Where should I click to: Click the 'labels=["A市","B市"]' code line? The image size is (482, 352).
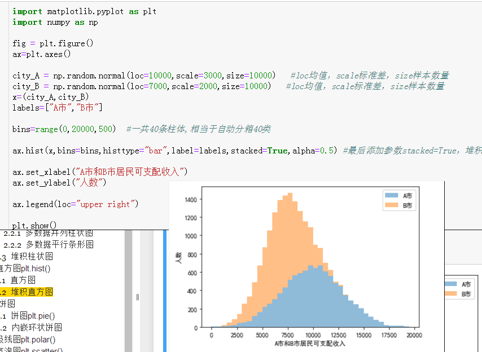pos(58,108)
